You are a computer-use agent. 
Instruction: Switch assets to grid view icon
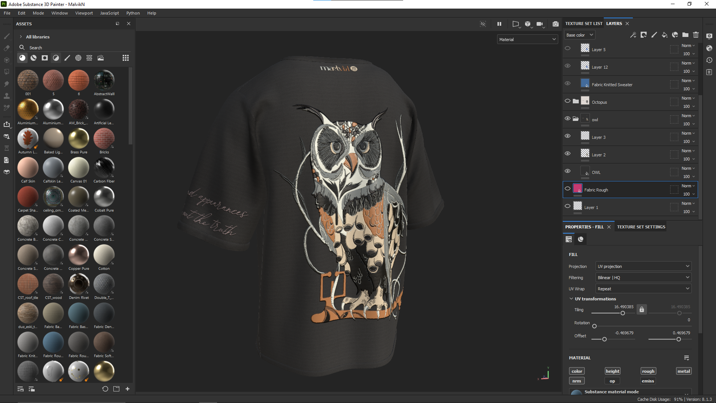pos(126,58)
